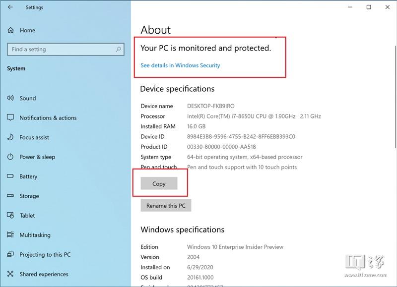Click the About page title
Screen dimensions: 397x287
tap(155, 30)
